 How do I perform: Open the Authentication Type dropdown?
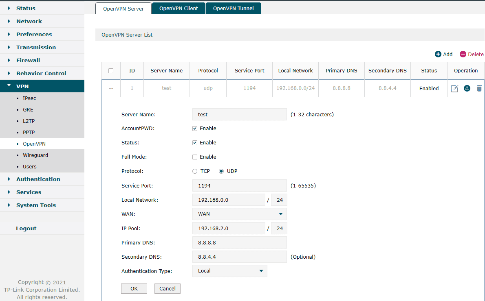229,271
